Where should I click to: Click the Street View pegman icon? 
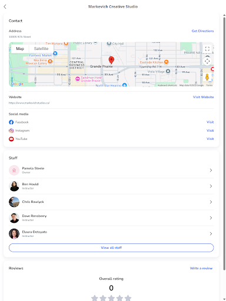click(207, 77)
